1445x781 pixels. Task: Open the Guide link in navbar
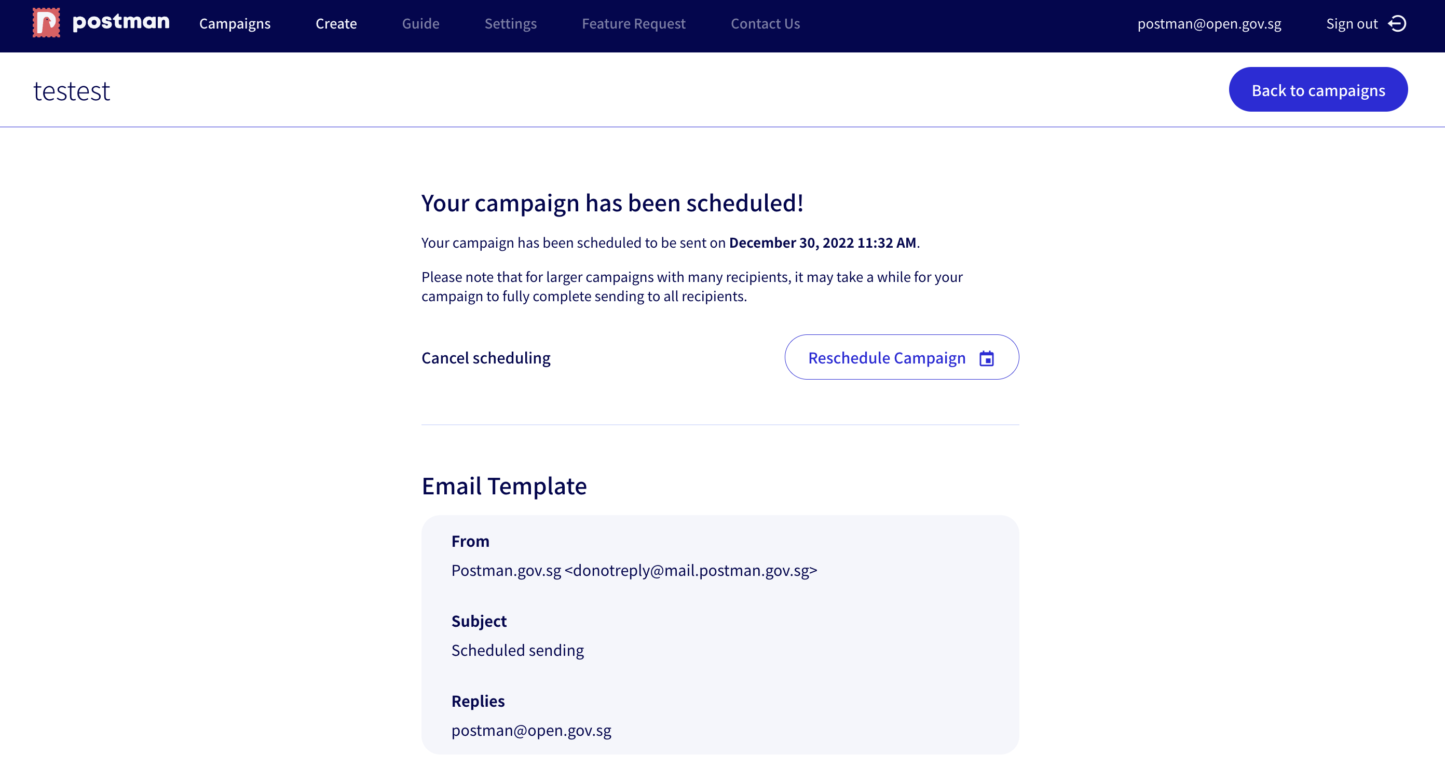tap(420, 23)
